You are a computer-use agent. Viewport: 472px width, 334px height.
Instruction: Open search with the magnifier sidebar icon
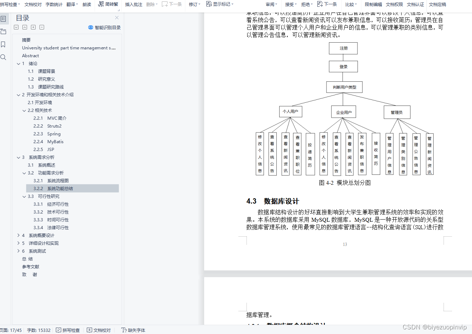tap(5, 57)
